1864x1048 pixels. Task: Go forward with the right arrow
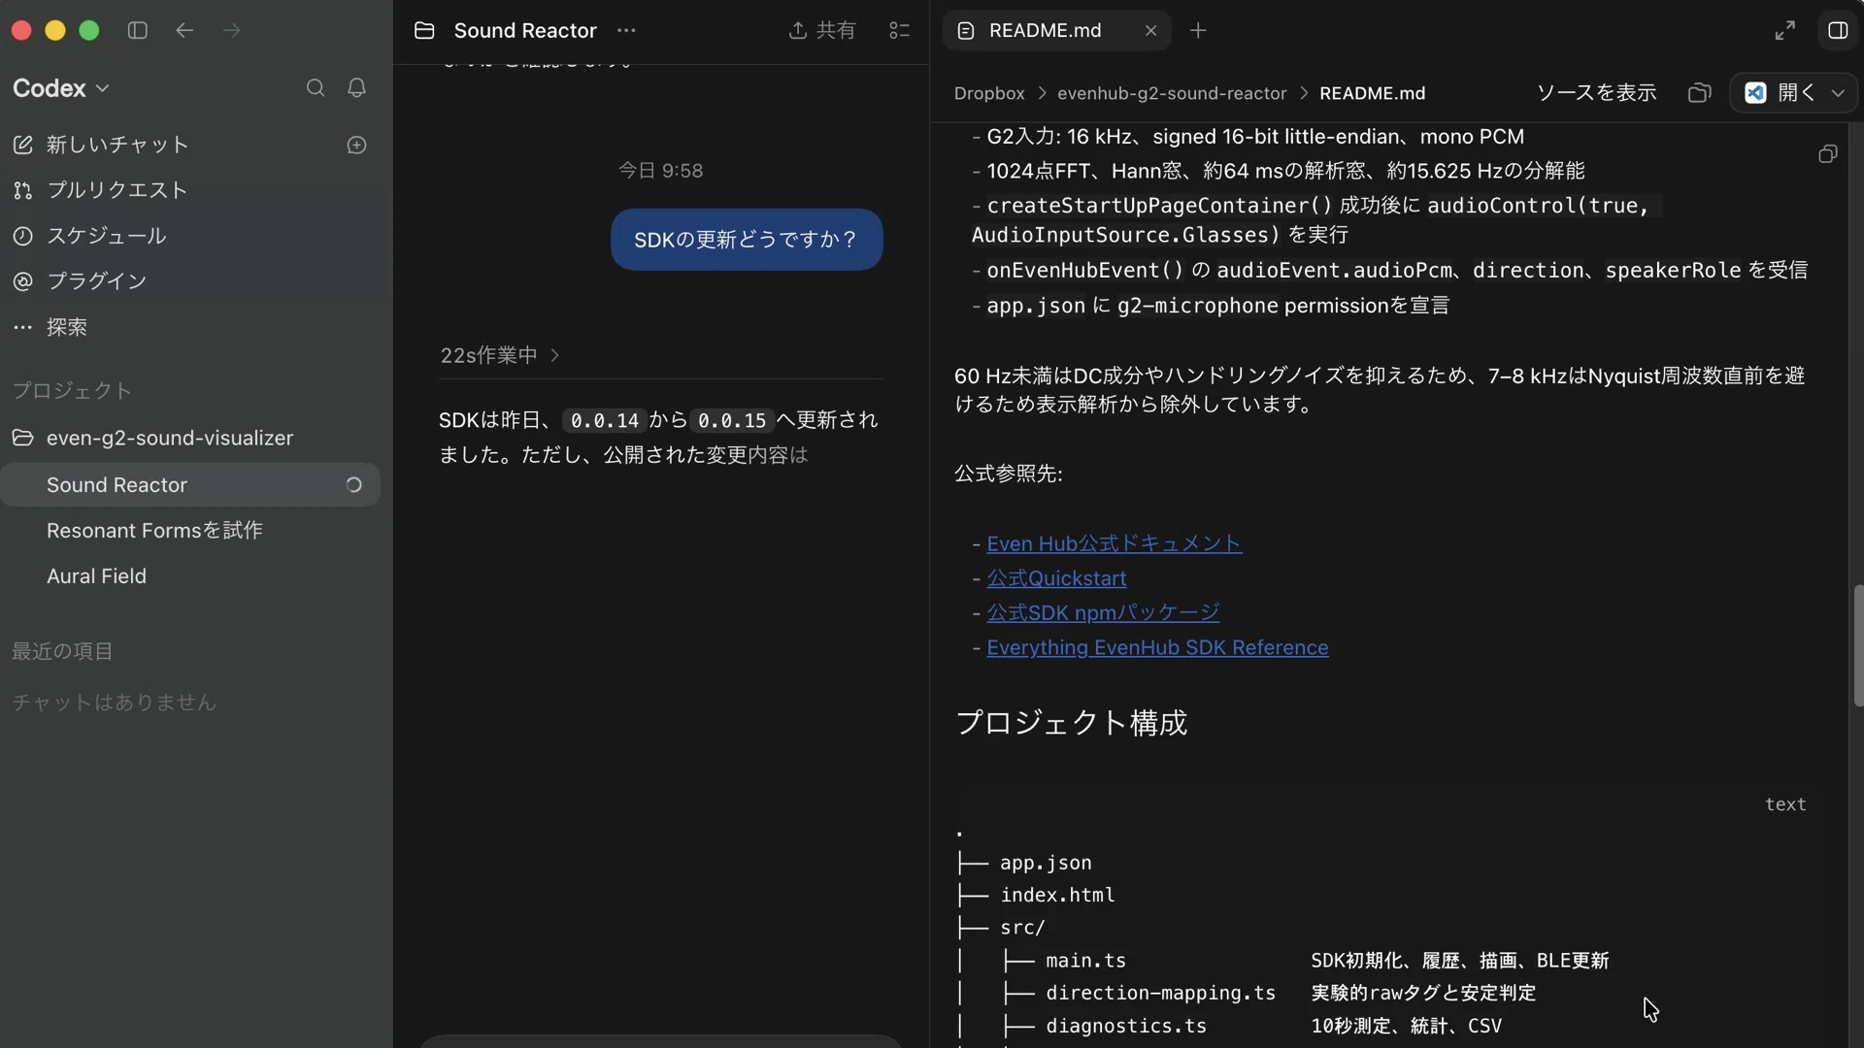pos(231,30)
